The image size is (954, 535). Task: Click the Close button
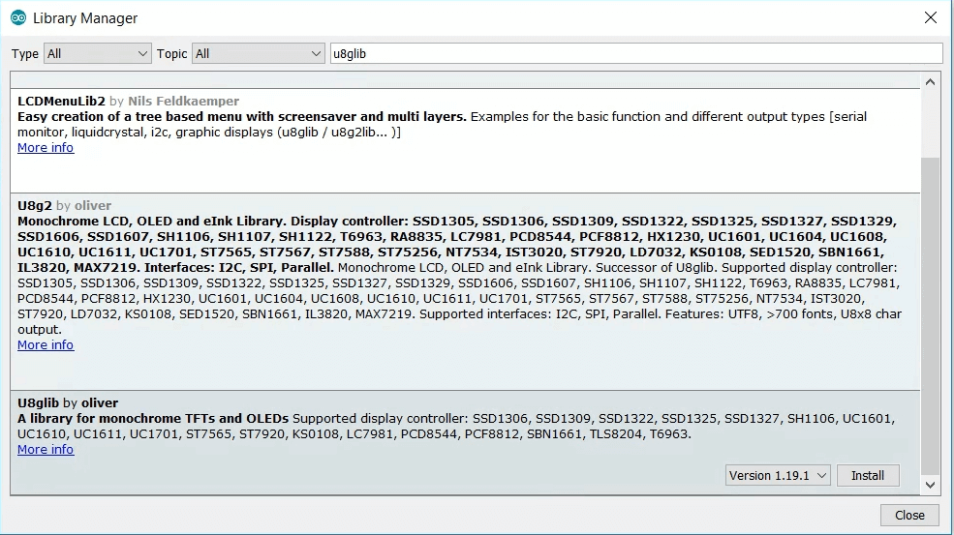click(x=909, y=515)
